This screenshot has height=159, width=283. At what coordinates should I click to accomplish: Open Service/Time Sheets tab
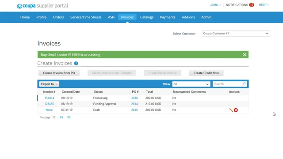pyautogui.click(x=86, y=17)
